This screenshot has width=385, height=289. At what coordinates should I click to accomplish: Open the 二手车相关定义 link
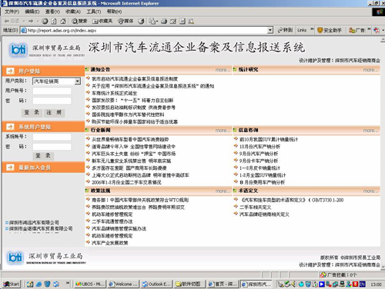(256, 207)
